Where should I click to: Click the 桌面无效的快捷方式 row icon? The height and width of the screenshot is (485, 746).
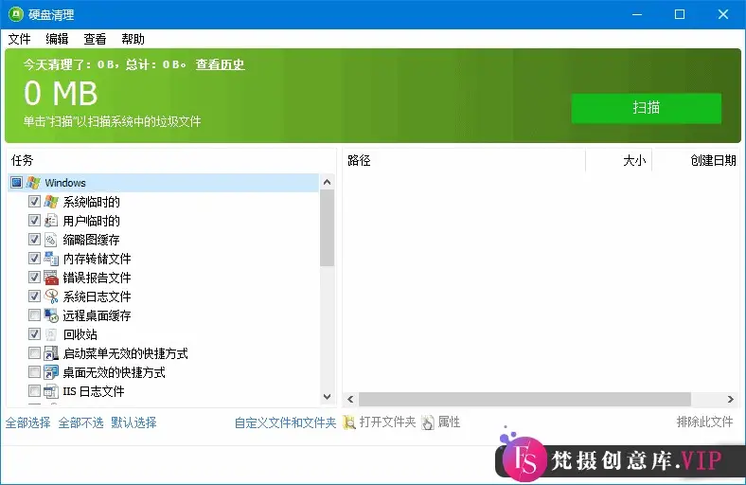coord(51,372)
